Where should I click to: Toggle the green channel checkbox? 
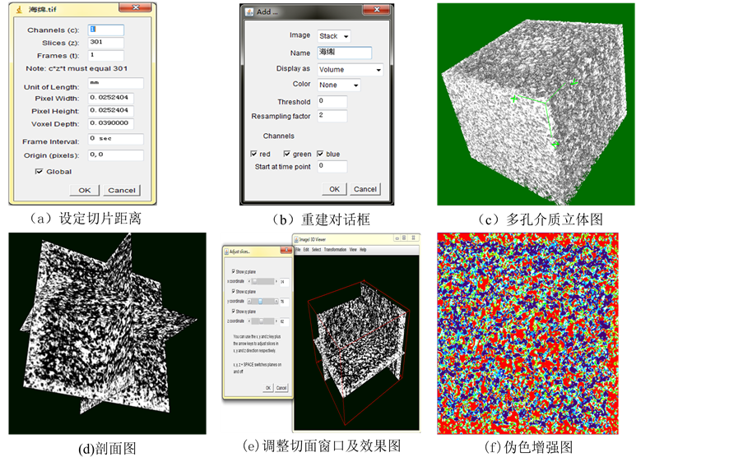pos(287,154)
